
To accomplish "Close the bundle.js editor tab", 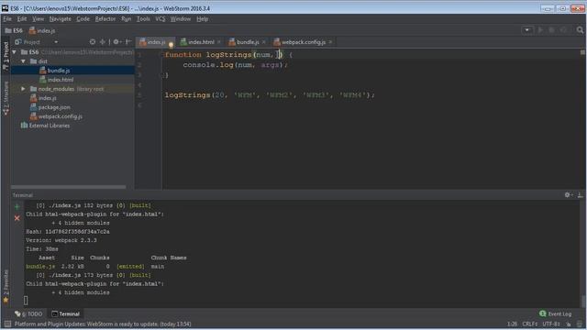I will pos(264,42).
